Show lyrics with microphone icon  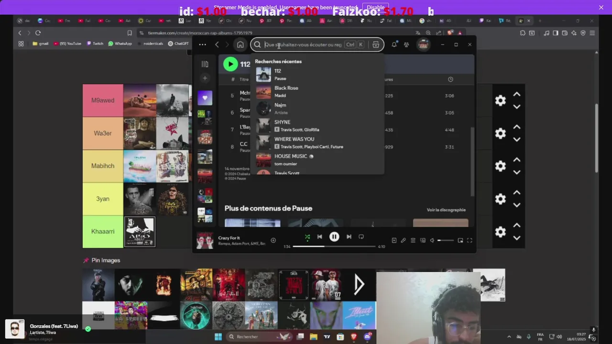tap(404, 240)
